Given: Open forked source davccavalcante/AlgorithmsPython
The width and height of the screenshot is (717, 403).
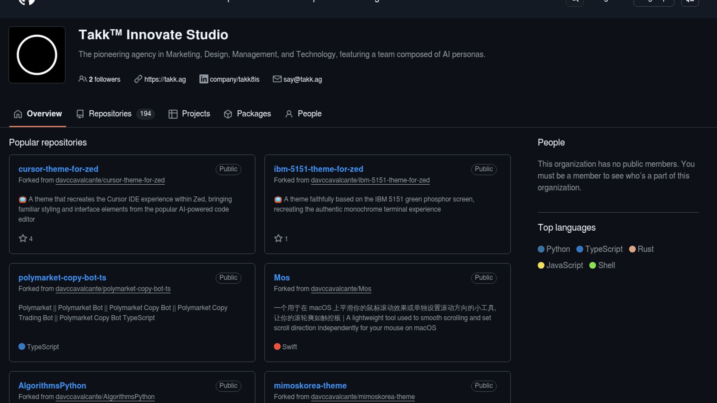Looking at the screenshot, I should click(105, 397).
